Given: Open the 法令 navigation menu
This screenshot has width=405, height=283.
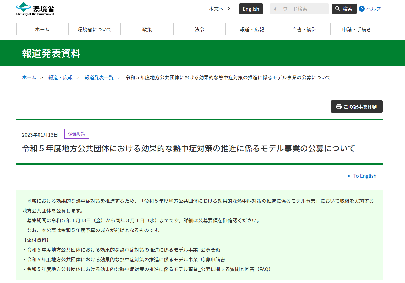Looking at the screenshot, I should click(x=200, y=30).
